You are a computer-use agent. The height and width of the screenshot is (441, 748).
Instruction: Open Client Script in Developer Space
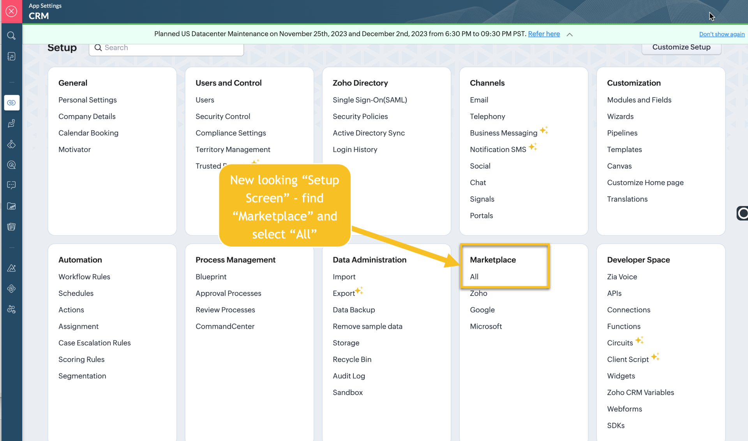628,359
